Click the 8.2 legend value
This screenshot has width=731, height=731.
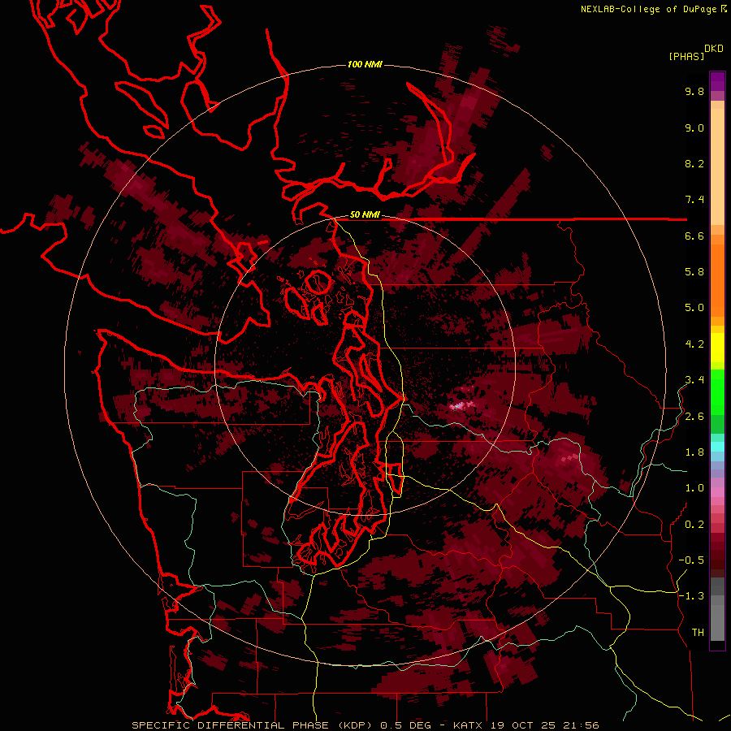pos(694,163)
